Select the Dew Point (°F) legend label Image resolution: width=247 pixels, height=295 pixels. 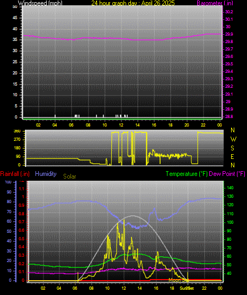tap(227, 174)
